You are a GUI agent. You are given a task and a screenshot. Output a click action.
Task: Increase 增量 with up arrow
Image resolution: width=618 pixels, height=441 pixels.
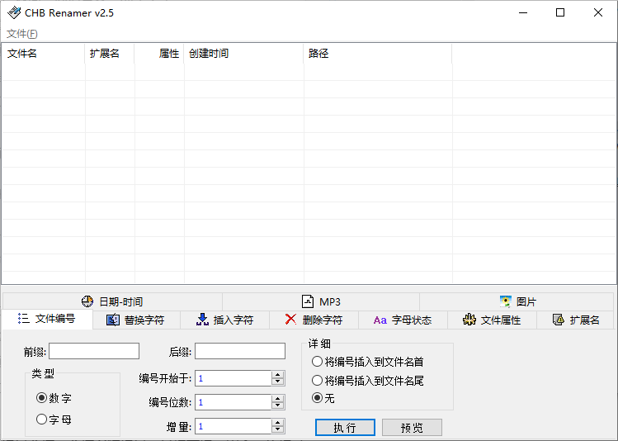(278, 423)
